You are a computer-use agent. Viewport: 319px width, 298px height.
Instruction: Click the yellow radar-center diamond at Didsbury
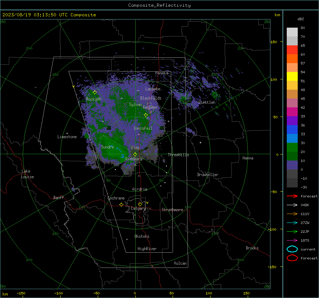coord(135,154)
